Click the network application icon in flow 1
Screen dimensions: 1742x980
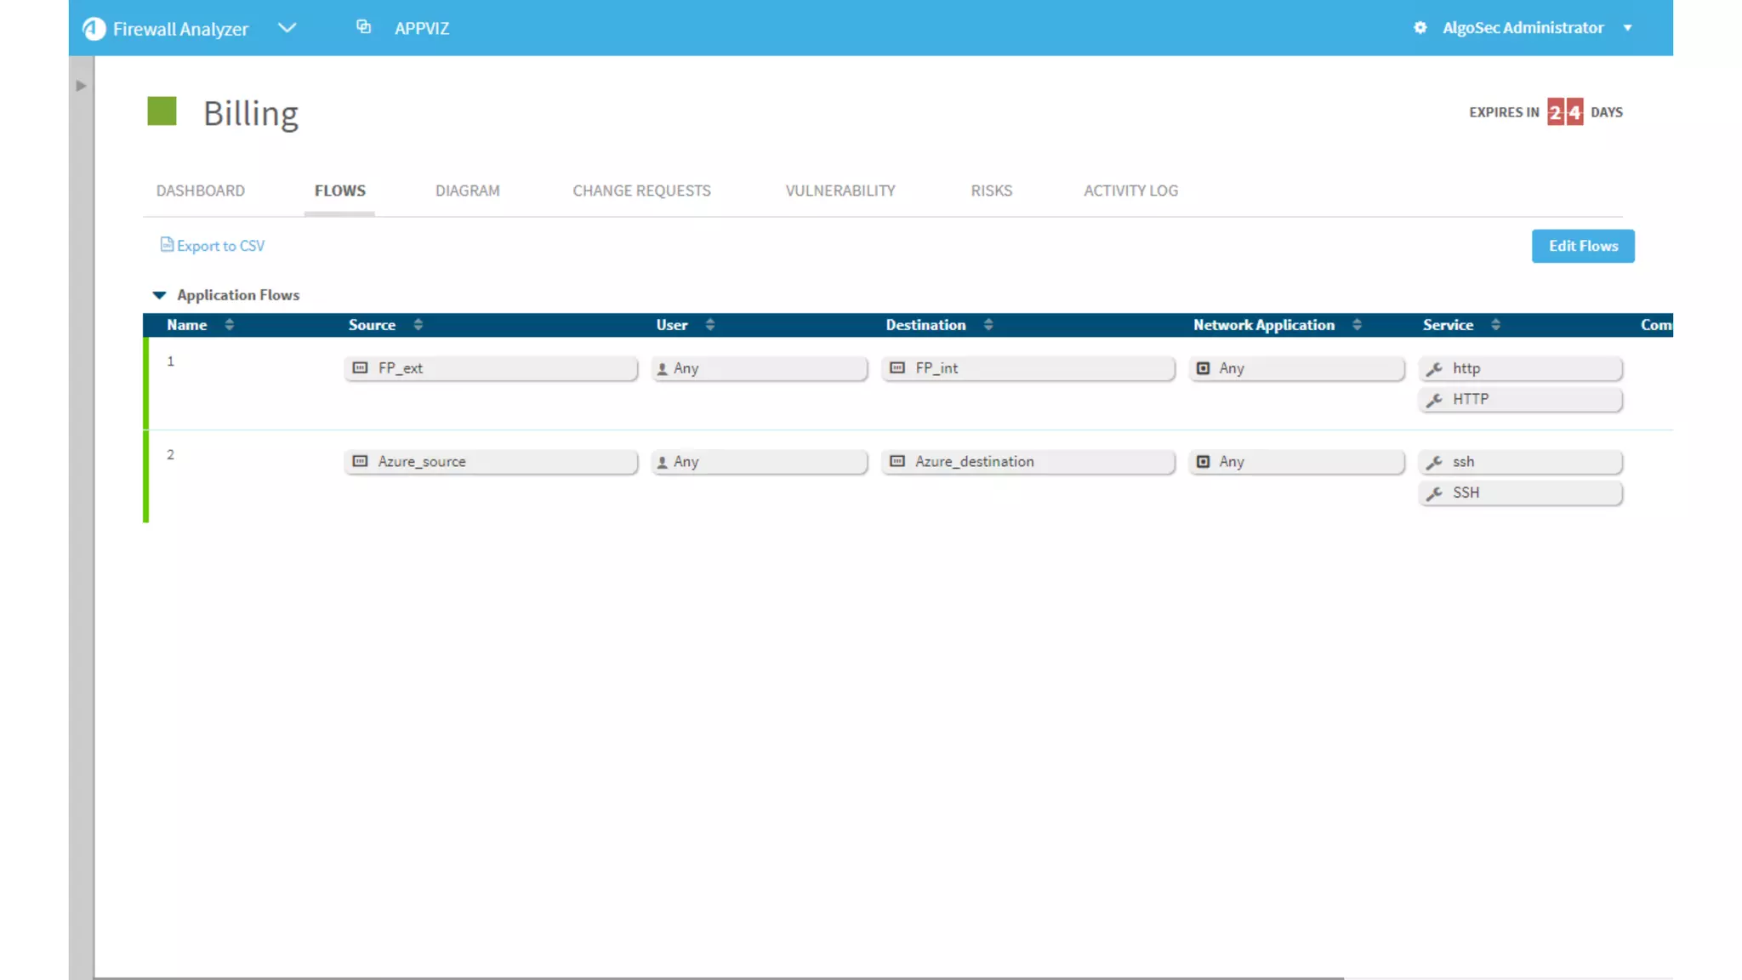click(x=1203, y=368)
